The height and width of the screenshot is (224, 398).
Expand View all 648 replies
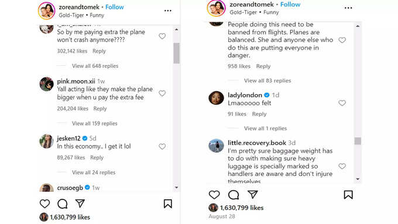95,66
